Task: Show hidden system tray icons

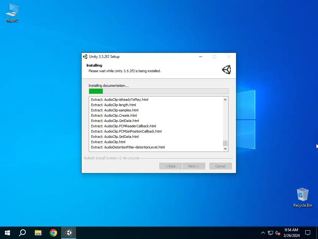Action: 263,233
